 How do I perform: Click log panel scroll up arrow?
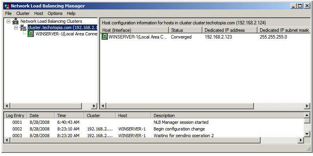307,116
